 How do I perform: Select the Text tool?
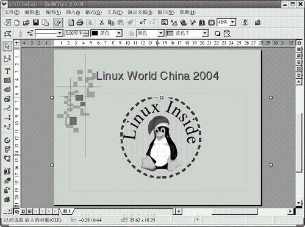pos(7,71)
